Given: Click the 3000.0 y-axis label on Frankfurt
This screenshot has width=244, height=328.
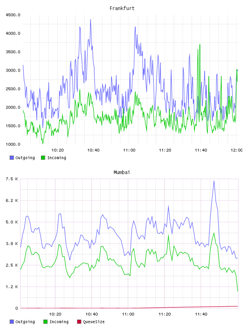Looking at the screenshot, I should (13, 70).
